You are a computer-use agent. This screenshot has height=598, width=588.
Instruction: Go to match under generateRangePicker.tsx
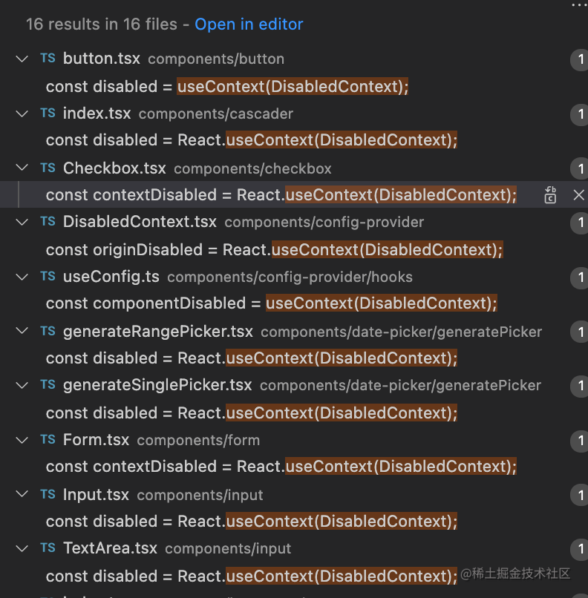pos(252,358)
